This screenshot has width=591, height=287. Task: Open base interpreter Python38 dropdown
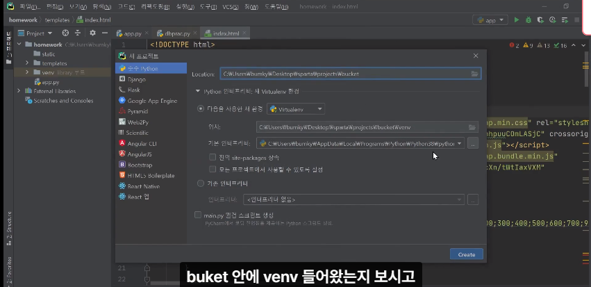tap(360, 143)
